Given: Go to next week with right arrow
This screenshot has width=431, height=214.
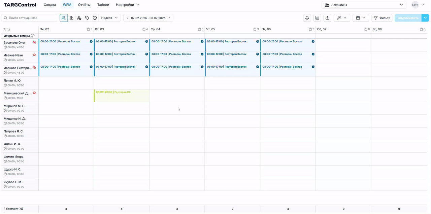Looking at the screenshot, I should [x=169, y=18].
